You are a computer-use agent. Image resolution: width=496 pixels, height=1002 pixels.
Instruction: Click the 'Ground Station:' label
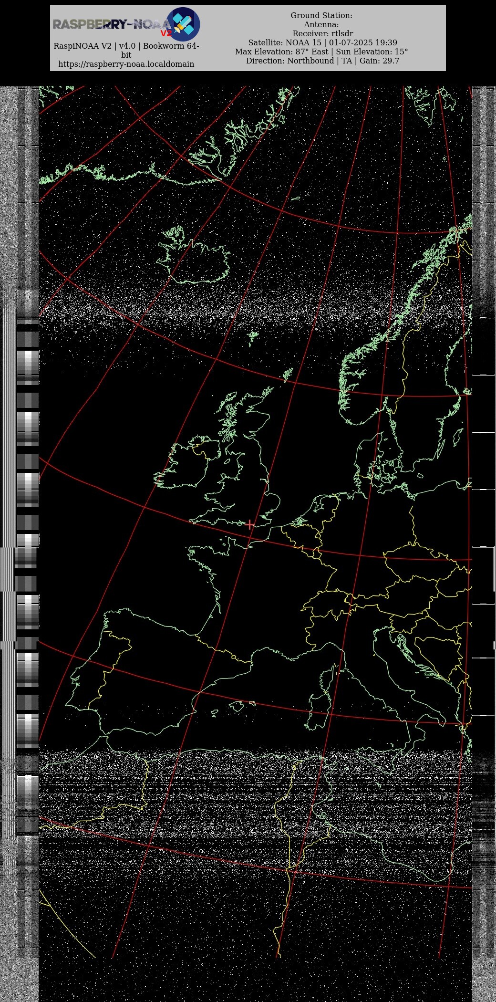tap(321, 15)
